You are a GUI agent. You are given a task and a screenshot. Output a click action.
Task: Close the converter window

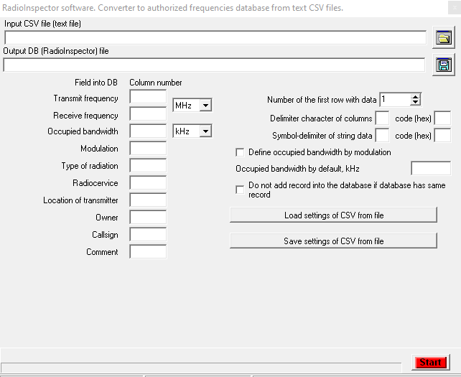[x=455, y=8]
